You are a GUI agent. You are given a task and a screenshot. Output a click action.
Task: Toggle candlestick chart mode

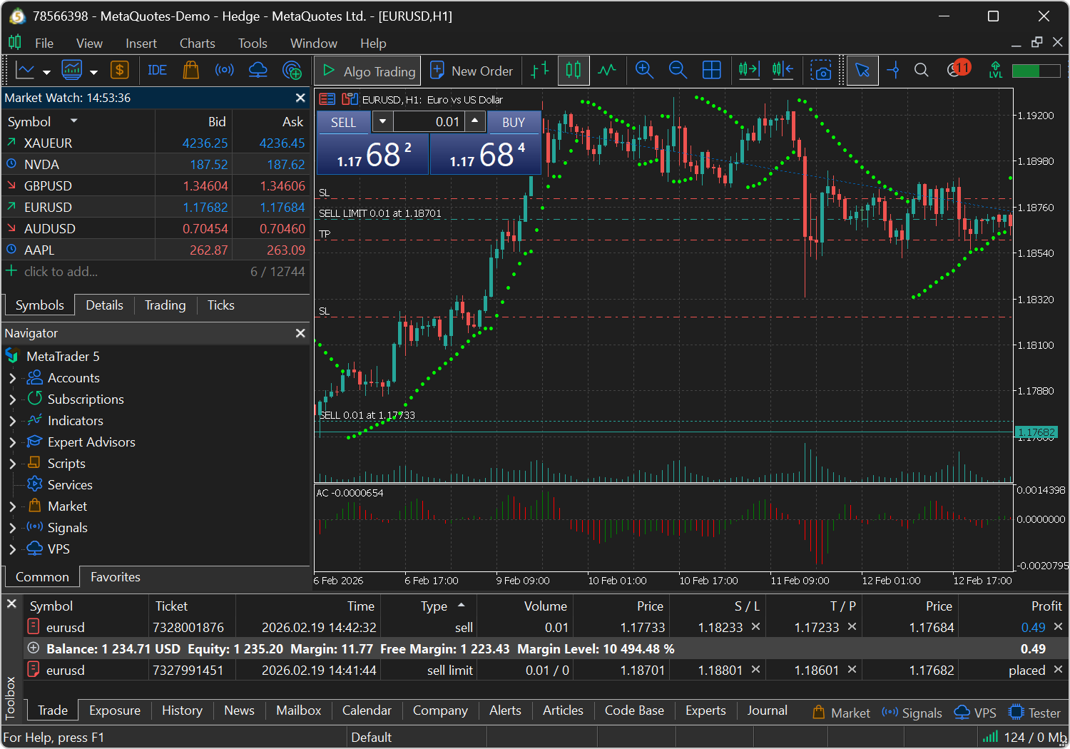click(x=574, y=70)
